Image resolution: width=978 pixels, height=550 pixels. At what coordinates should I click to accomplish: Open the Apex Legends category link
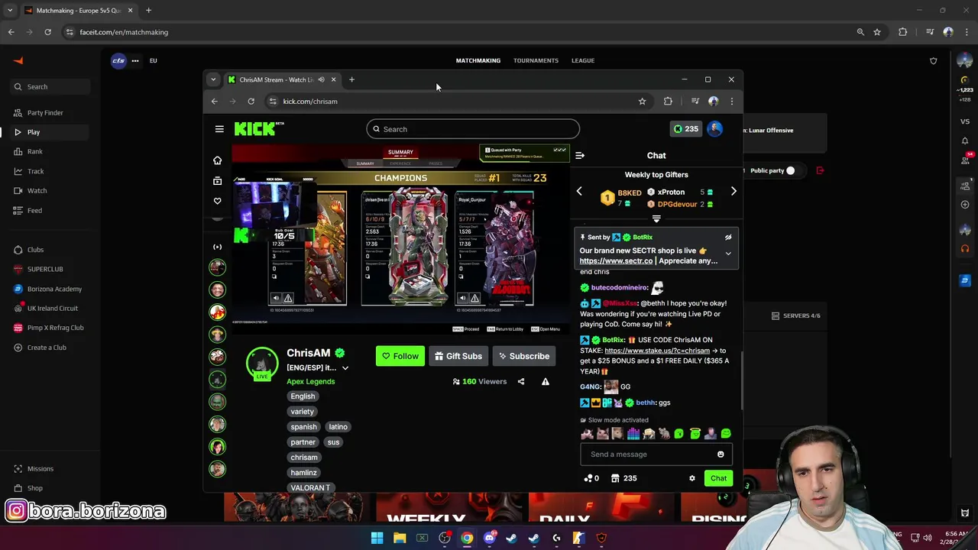[x=310, y=381]
